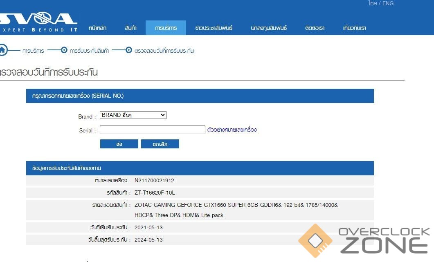
Task: Click the Overclock Zone watermark logo
Action: coord(364,241)
